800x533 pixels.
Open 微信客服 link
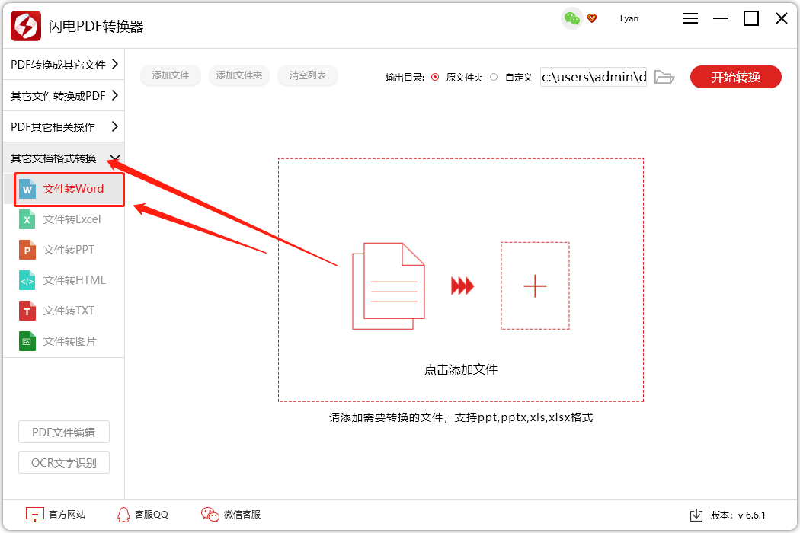(242, 515)
